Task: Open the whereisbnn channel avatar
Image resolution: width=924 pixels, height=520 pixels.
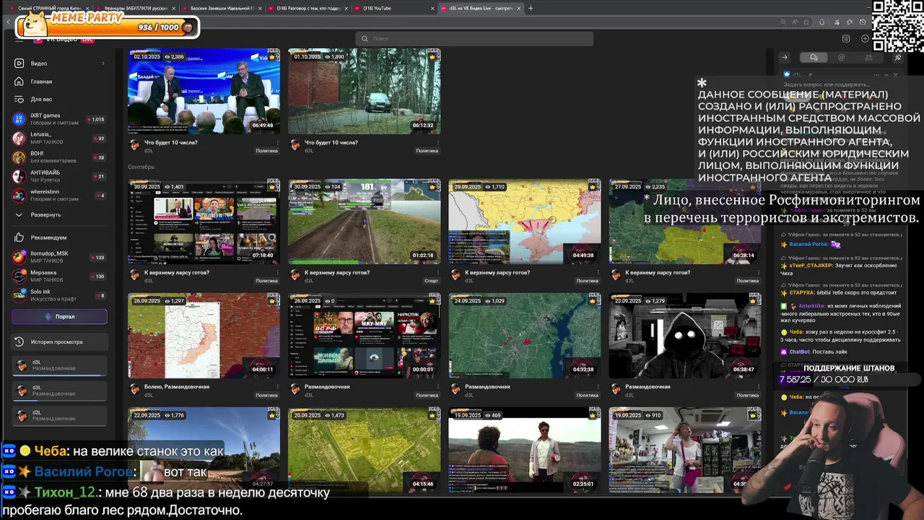Action: 19,195
